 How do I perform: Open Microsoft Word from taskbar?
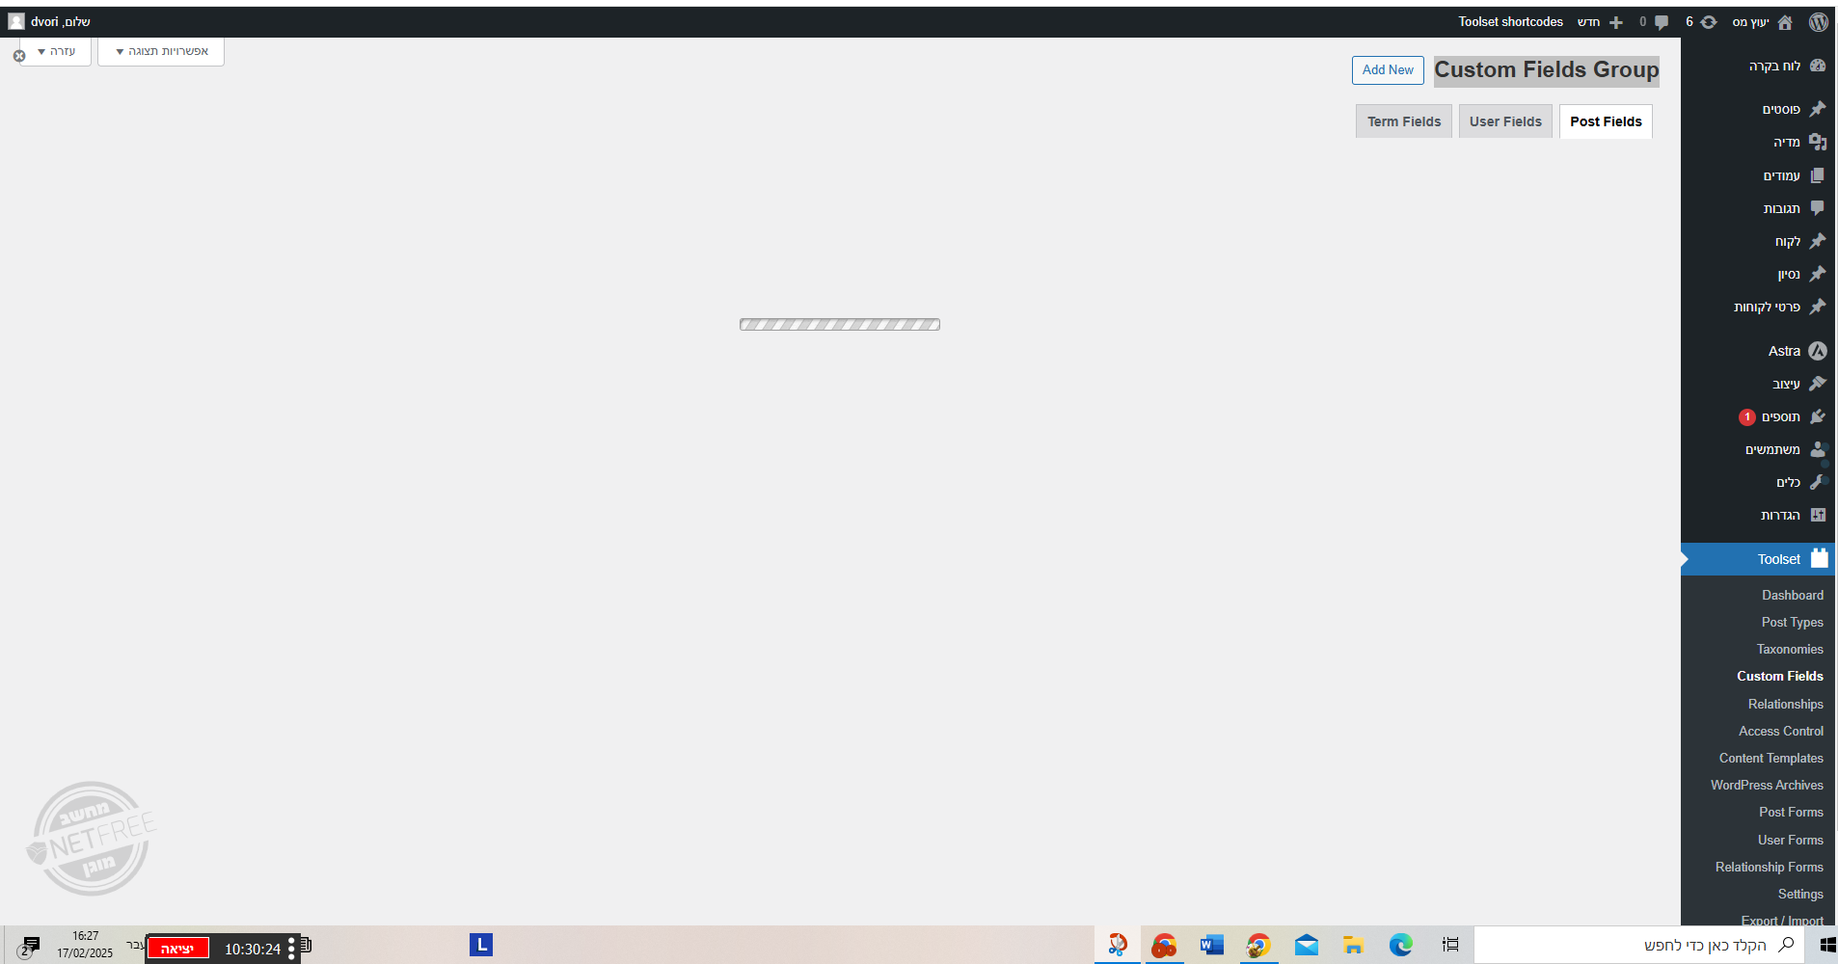1211,945
